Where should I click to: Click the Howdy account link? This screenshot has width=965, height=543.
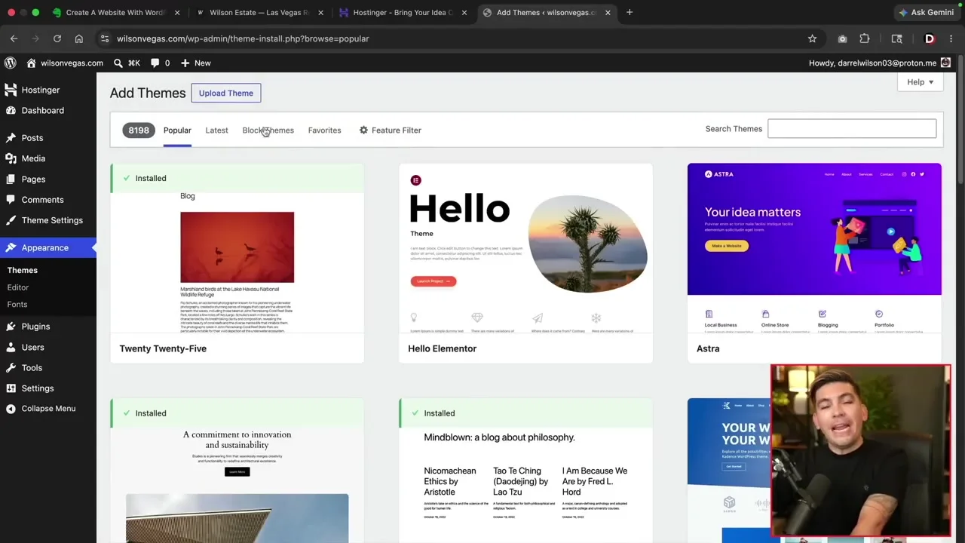pyautogui.click(x=879, y=63)
